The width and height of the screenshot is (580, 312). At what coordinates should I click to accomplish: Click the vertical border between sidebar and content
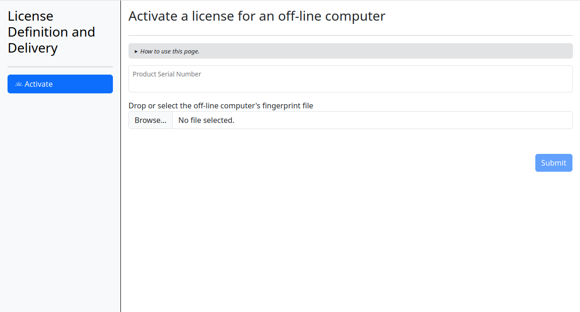(x=120, y=188)
